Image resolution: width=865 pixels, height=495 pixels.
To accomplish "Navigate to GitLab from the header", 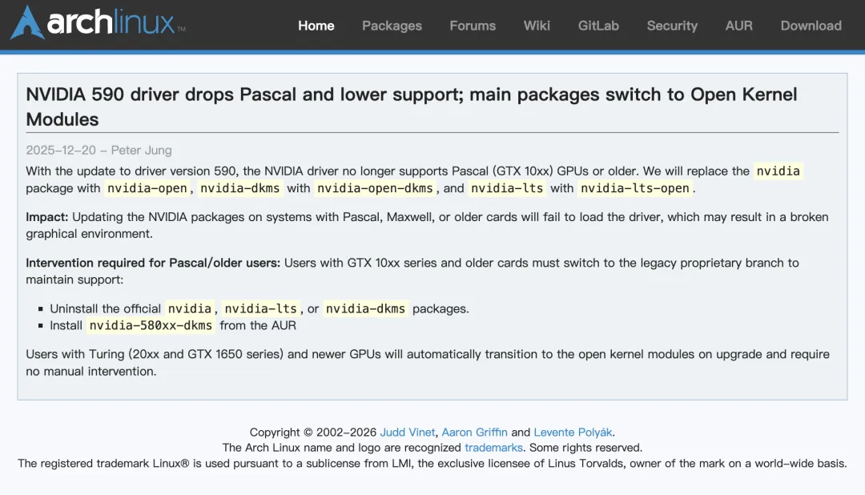I will click(x=598, y=26).
